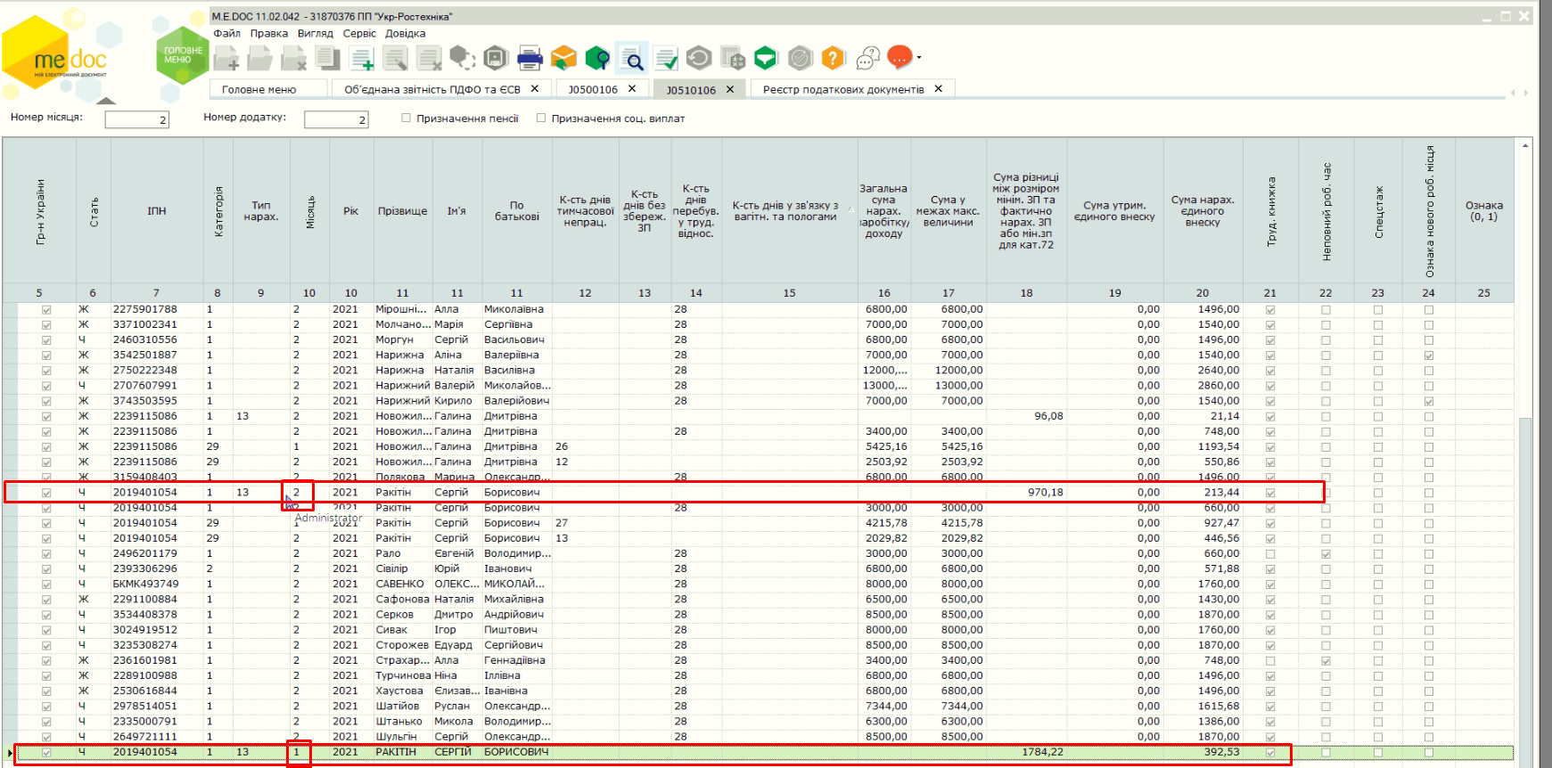
Task: Close the J0500106 tab
Action: pyautogui.click(x=632, y=89)
